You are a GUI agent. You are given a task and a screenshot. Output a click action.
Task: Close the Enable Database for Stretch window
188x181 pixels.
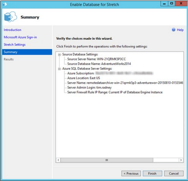click(181, 4)
